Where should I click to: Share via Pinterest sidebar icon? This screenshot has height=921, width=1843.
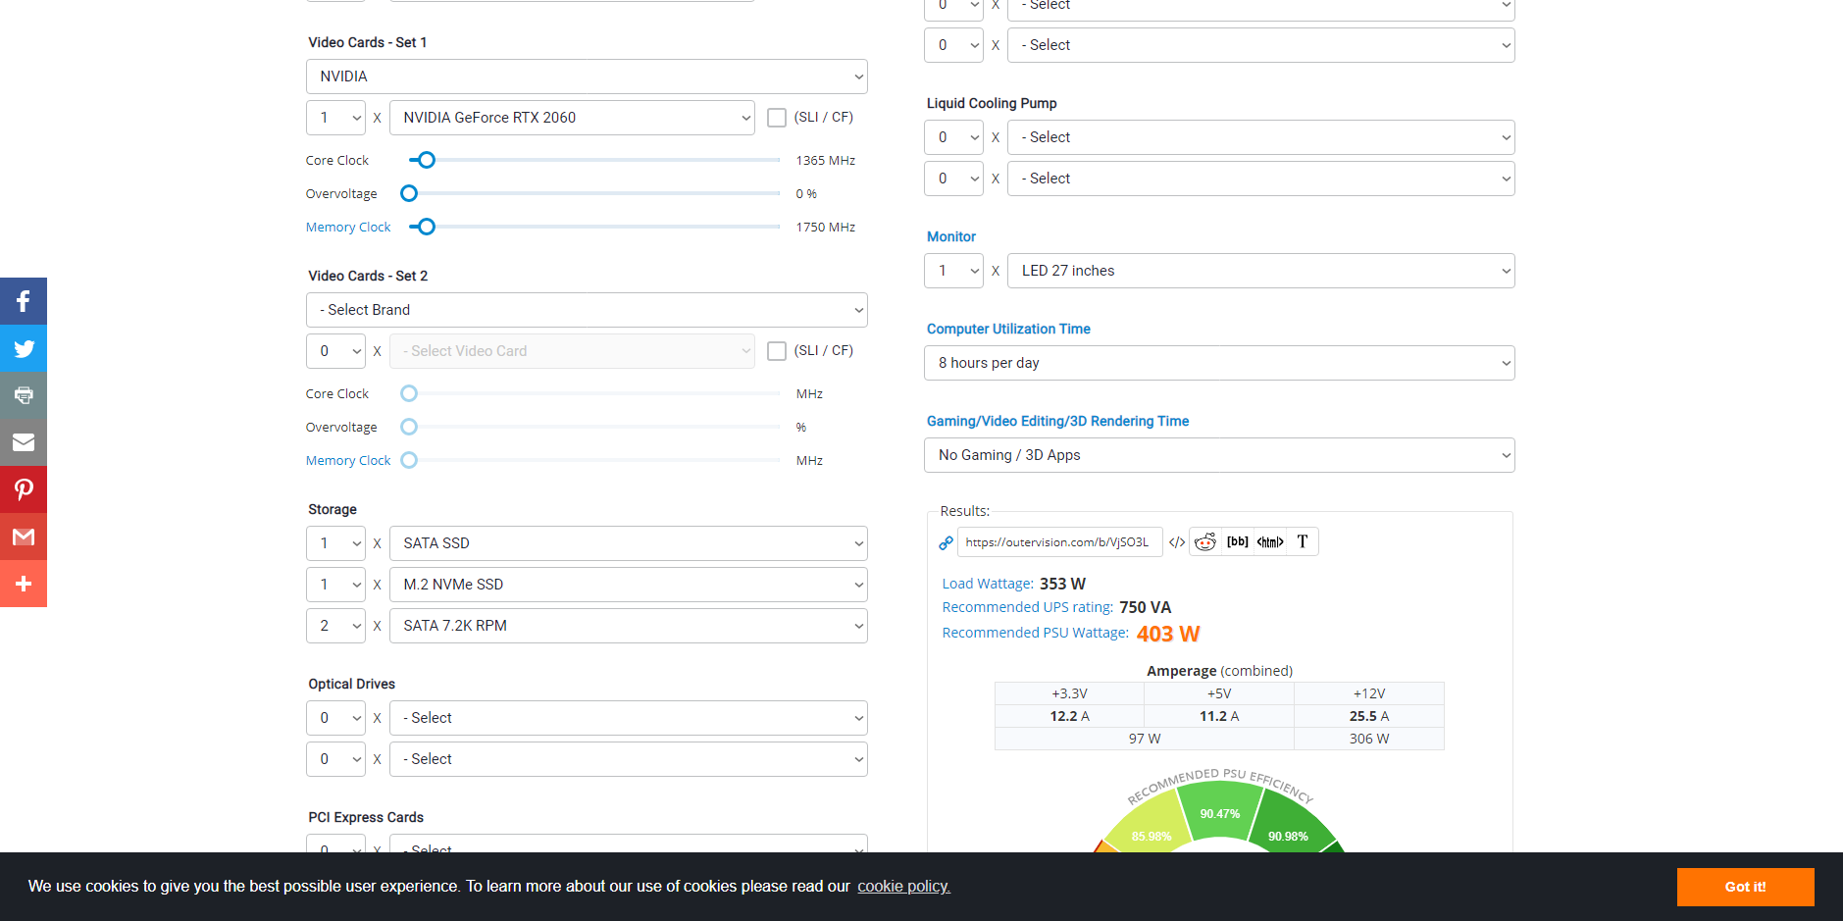pos(24,489)
